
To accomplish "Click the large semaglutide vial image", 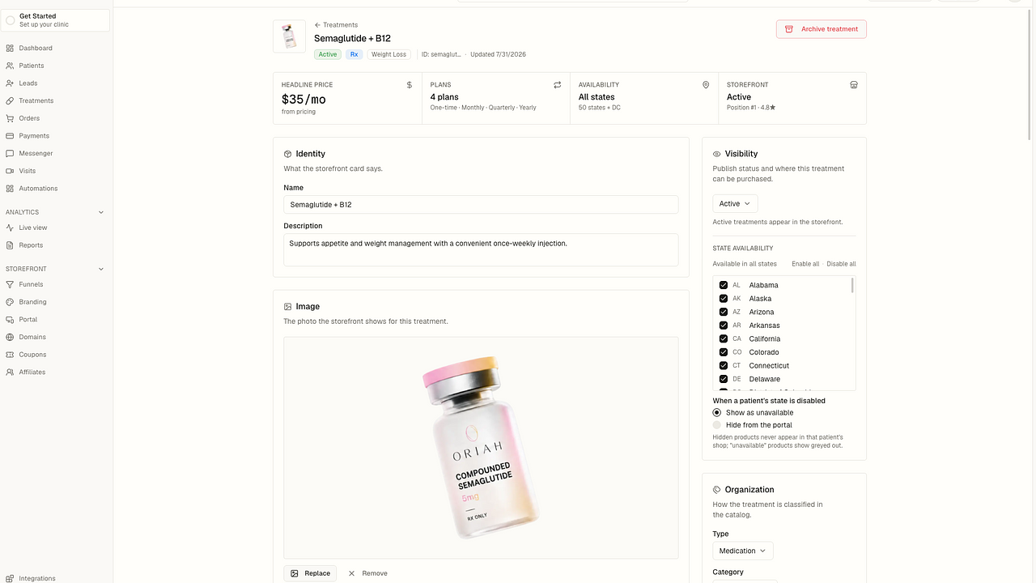I will 481,448.
